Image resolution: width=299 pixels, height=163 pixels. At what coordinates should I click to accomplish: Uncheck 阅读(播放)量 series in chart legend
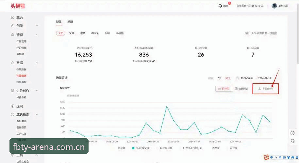click(141, 148)
